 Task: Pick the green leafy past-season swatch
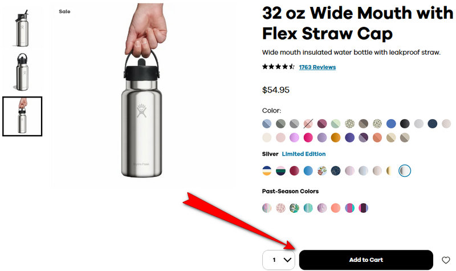(x=294, y=208)
